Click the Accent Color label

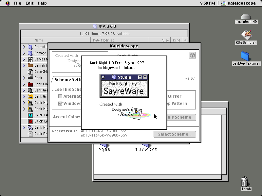click(x=66, y=117)
